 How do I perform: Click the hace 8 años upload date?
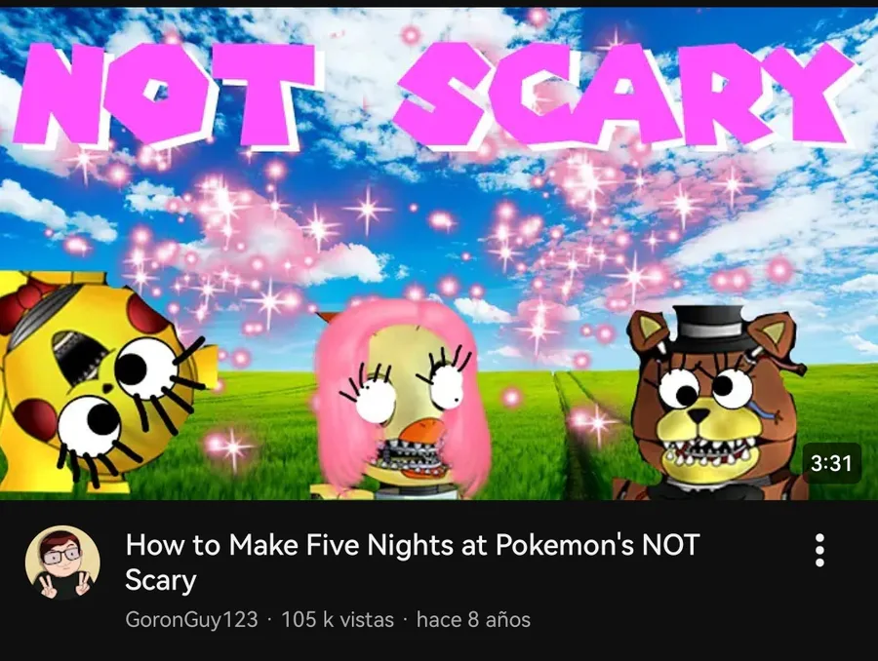tap(473, 620)
